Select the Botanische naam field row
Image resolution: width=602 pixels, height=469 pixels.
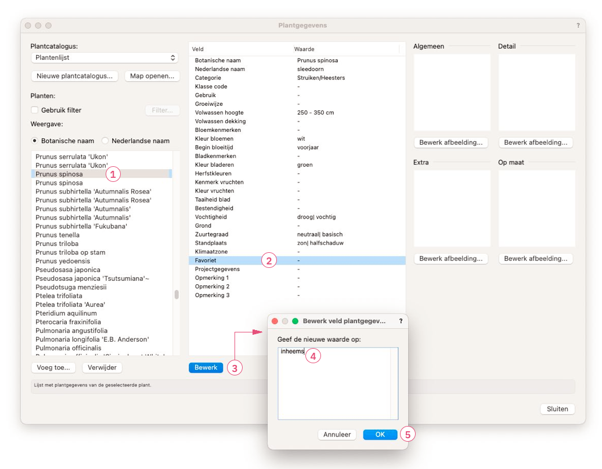[x=297, y=60]
